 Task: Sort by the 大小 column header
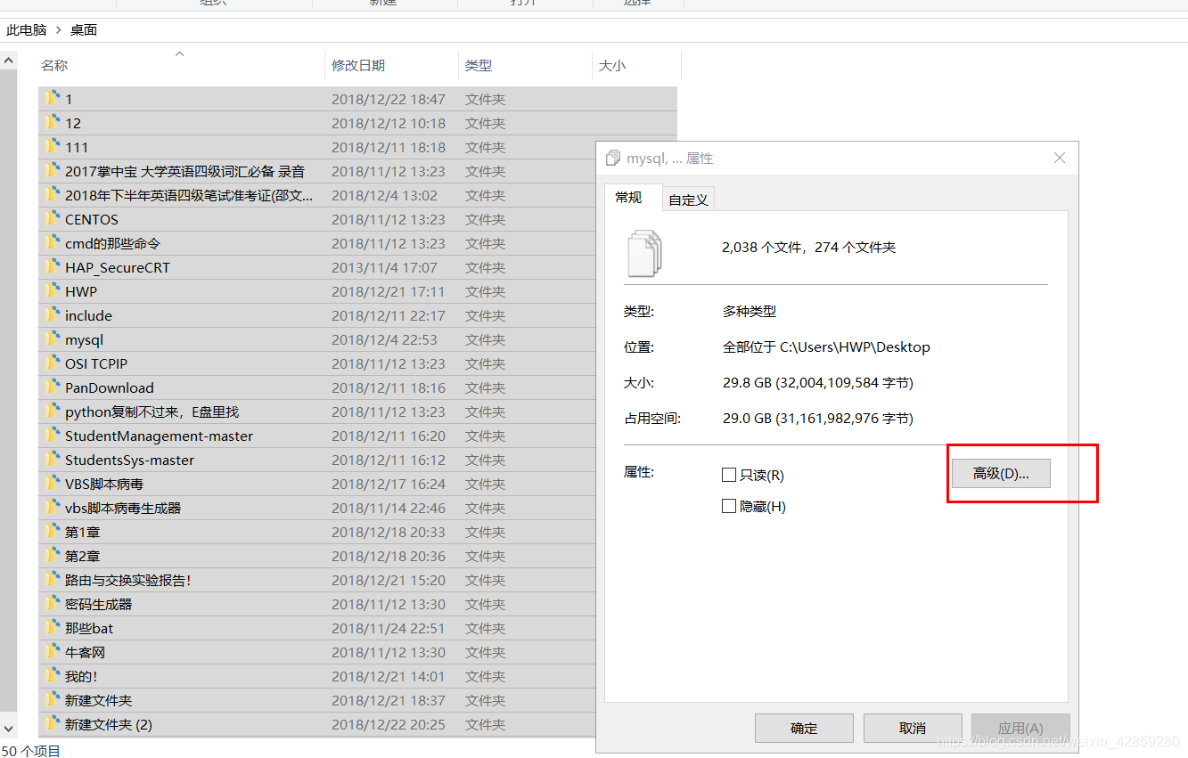coord(612,65)
